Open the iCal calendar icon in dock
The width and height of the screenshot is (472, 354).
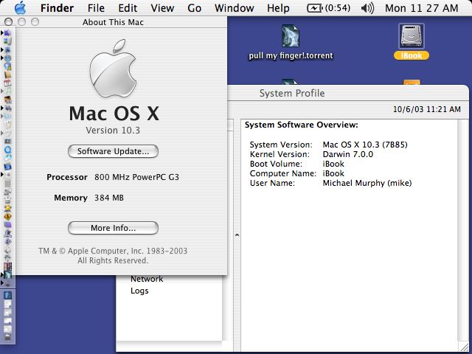click(x=7, y=83)
